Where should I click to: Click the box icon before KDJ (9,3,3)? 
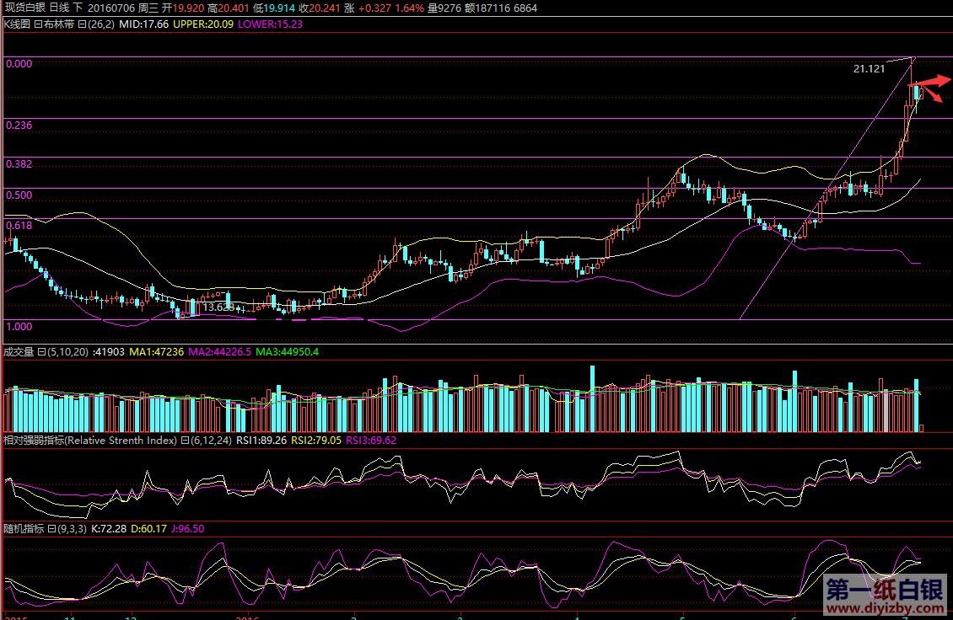click(51, 529)
